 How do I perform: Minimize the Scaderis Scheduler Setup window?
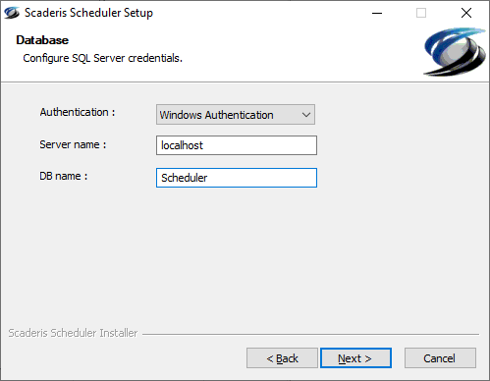click(x=377, y=13)
